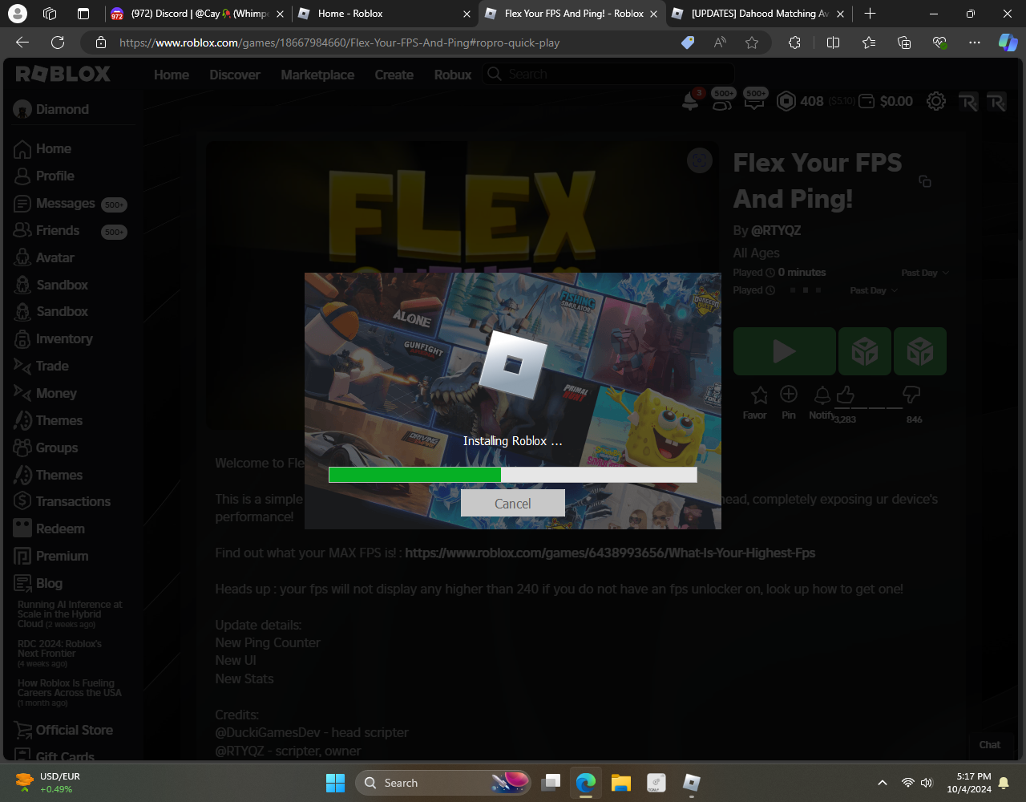The image size is (1026, 802).
Task: Open the Chat panel
Action: pyautogui.click(x=990, y=744)
